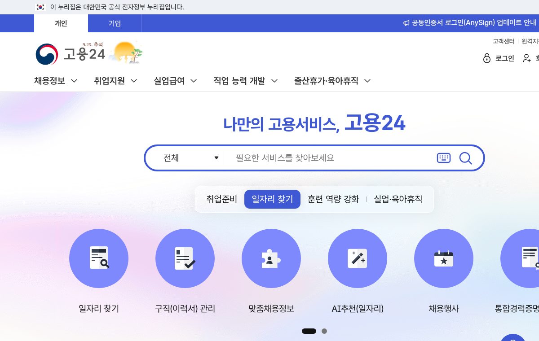
Task: Click the 공식 전자정부 누리집 notice text
Action: click(x=117, y=7)
